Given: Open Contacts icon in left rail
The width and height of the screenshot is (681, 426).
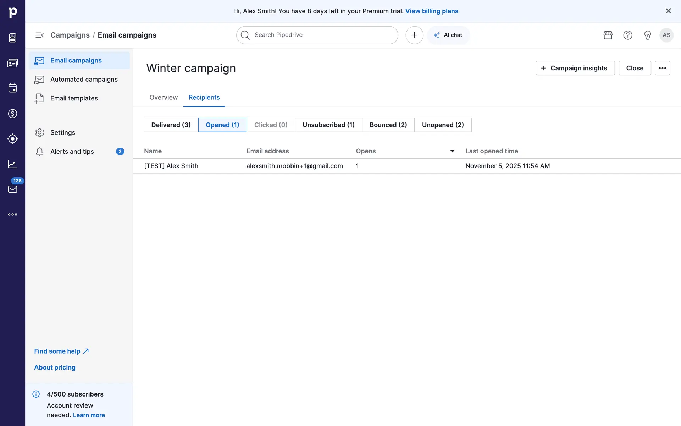Looking at the screenshot, I should [12, 63].
